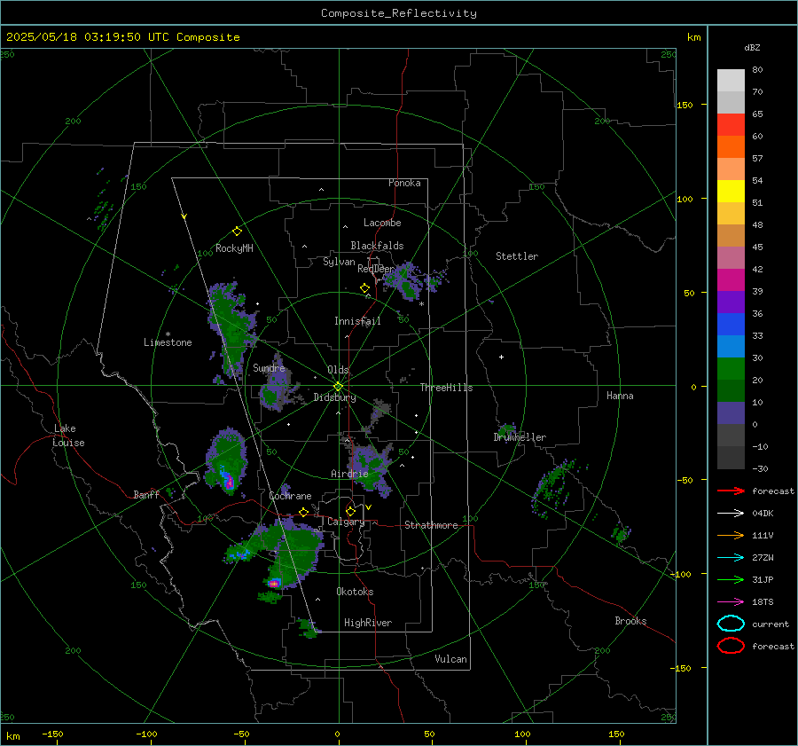Click the 27ZW legend label

763,558
